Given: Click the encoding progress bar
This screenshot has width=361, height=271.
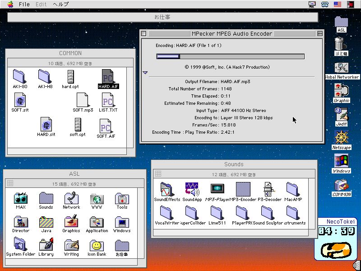Looking at the screenshot, I should [230, 56].
